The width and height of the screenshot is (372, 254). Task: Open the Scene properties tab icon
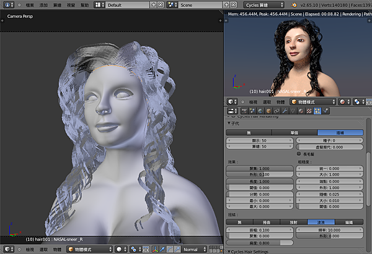[x=252, y=111]
